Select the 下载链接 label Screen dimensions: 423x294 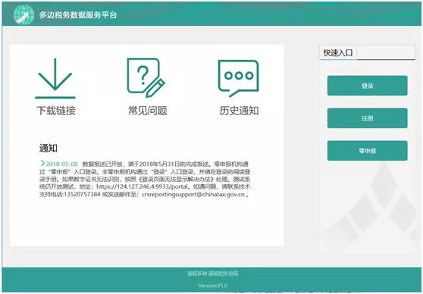pos(56,111)
